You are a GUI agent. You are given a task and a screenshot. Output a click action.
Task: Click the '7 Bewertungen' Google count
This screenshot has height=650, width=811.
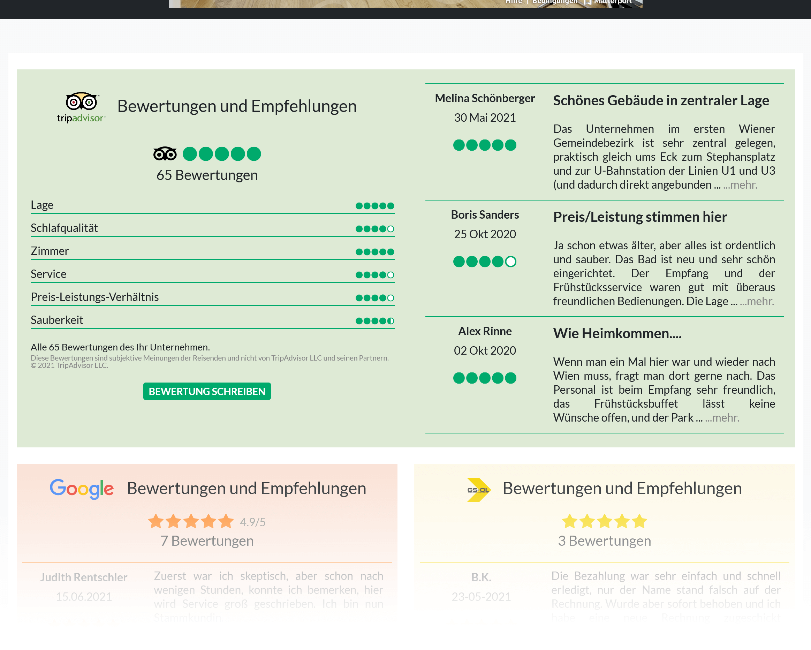click(x=207, y=541)
